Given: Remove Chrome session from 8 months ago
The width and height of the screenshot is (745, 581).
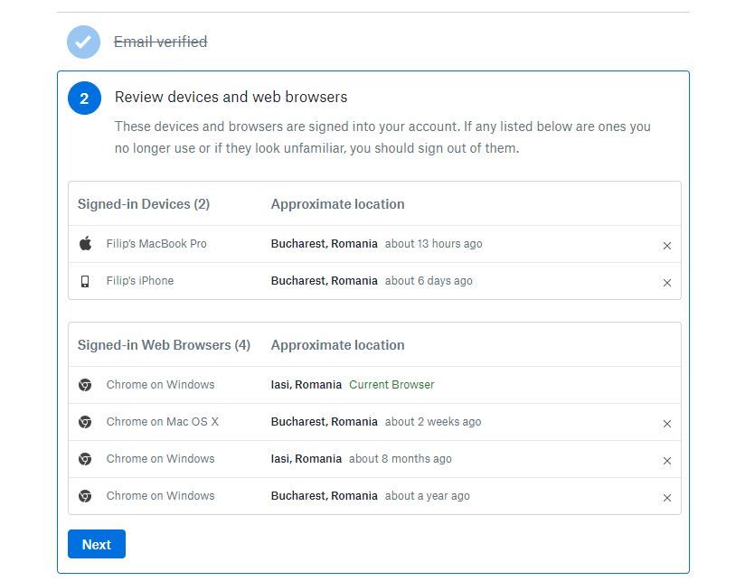Looking at the screenshot, I should pos(667,461).
